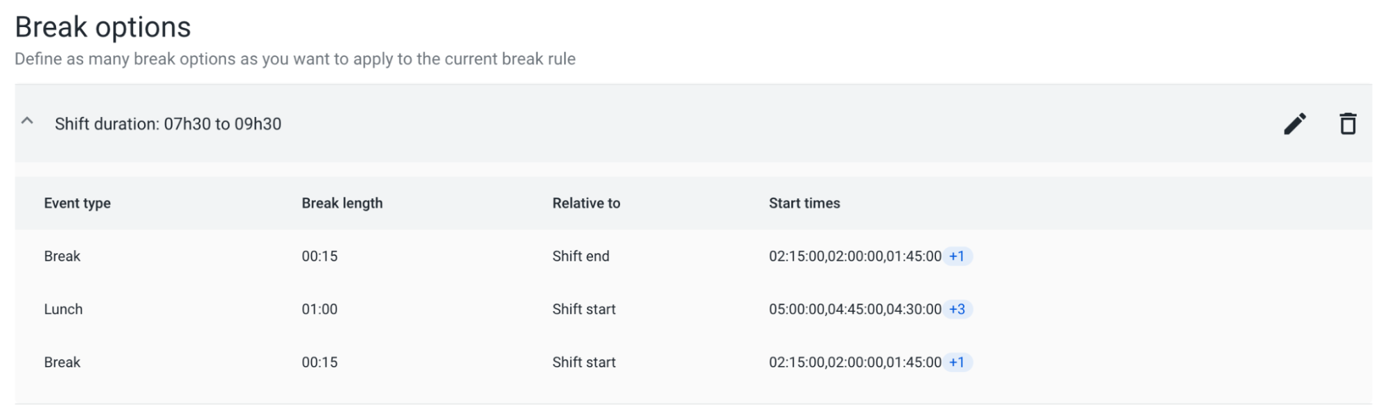Viewport: 1385px width, 411px height.
Task: Click the Lunch break length 01:00
Action: 319,309
